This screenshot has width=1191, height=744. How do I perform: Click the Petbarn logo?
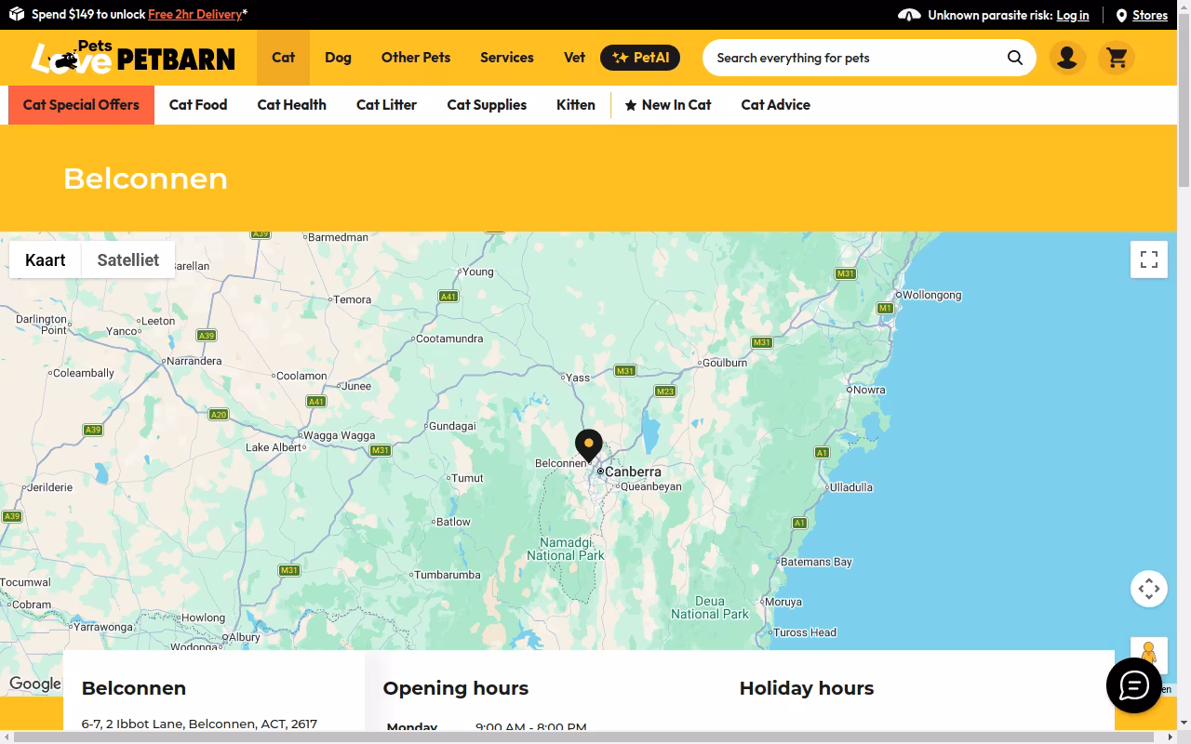pos(133,58)
